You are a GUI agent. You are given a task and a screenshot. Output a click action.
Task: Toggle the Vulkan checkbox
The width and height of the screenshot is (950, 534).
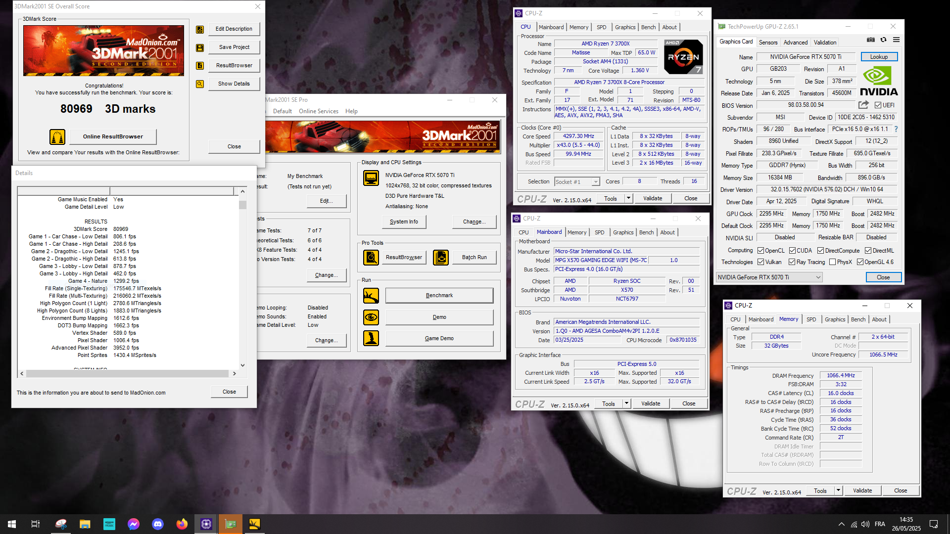tap(761, 262)
